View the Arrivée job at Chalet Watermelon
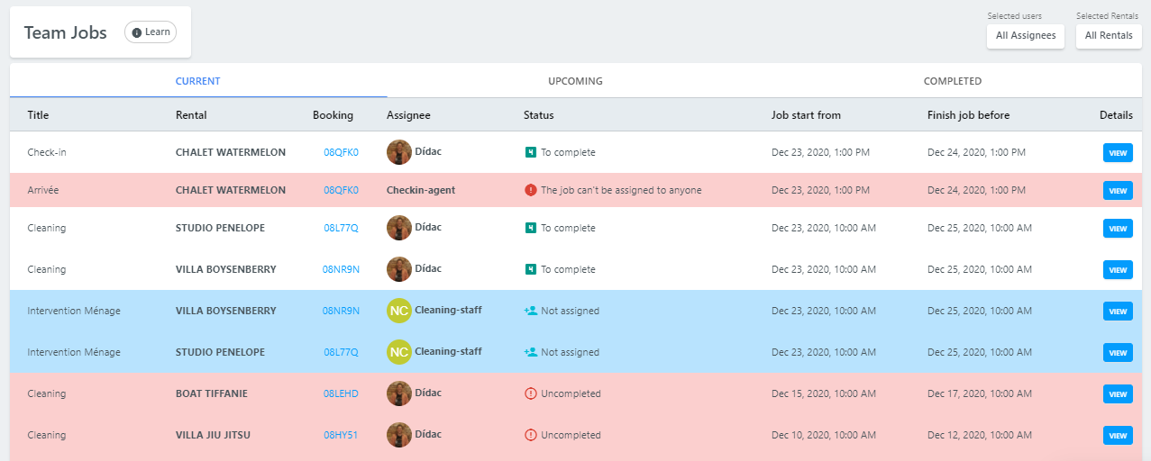This screenshot has width=1151, height=461. point(1118,191)
